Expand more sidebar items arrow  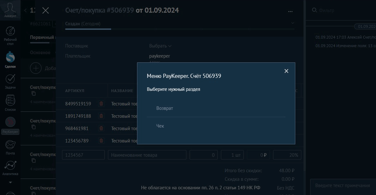10,183
